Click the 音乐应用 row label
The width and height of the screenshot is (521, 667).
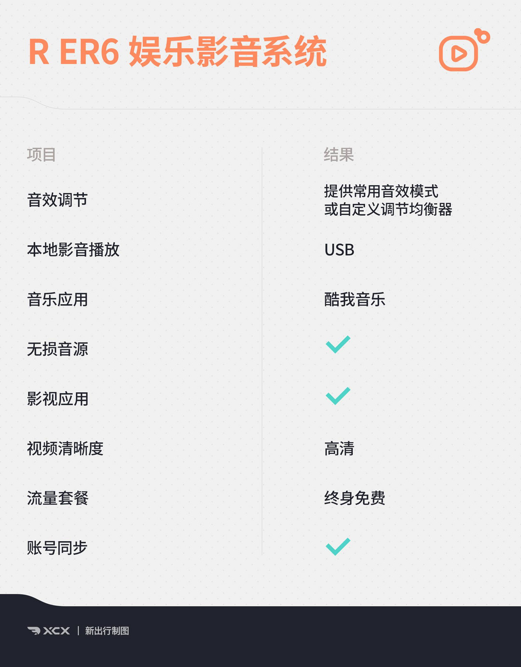(x=57, y=299)
